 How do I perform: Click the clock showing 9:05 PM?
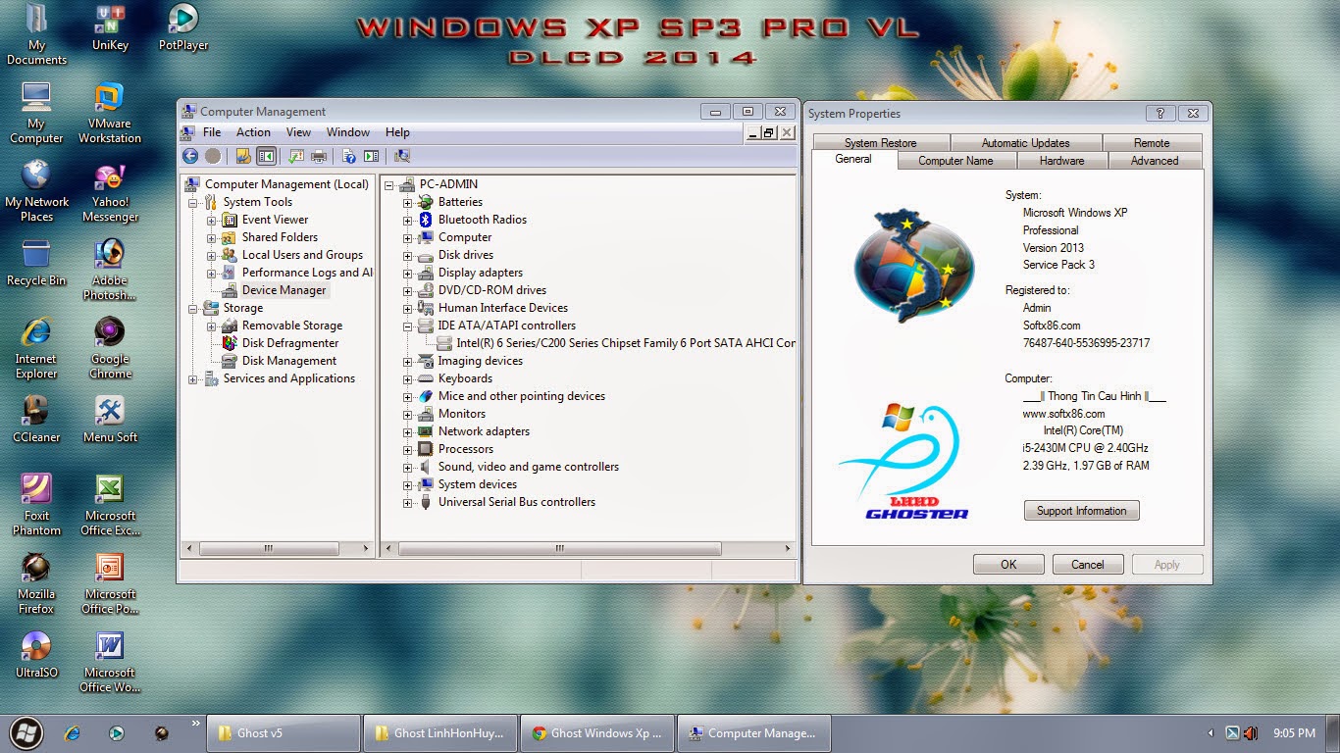(1294, 732)
